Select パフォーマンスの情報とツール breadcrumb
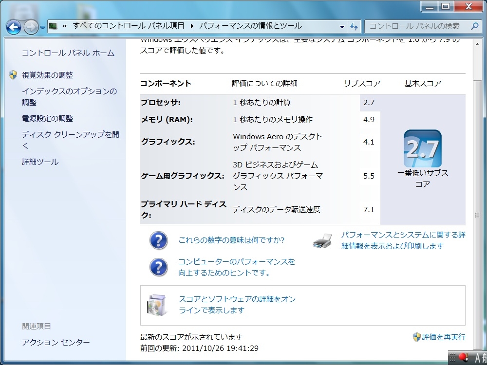 tap(250, 26)
